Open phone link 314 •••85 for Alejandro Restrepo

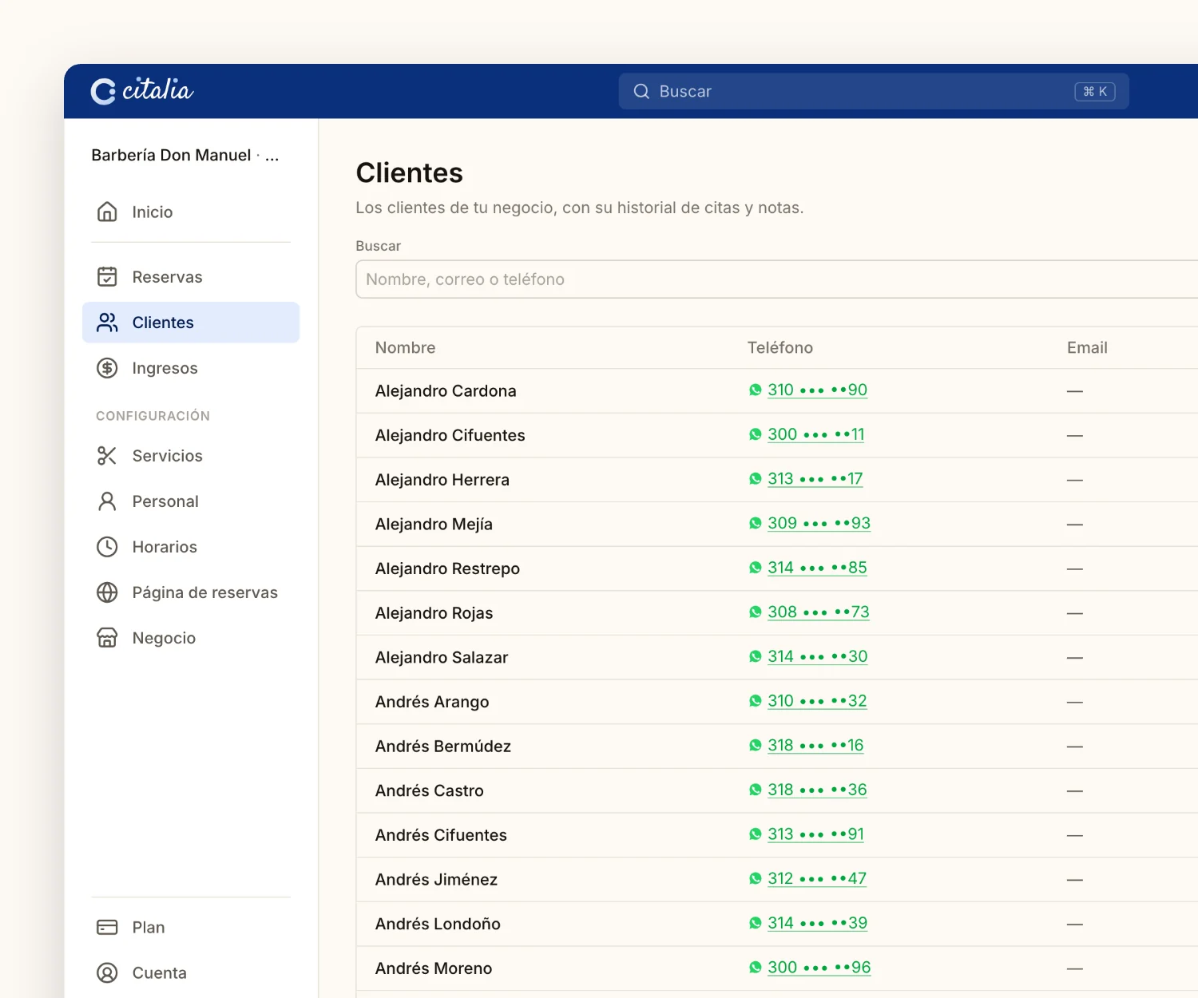(x=818, y=568)
